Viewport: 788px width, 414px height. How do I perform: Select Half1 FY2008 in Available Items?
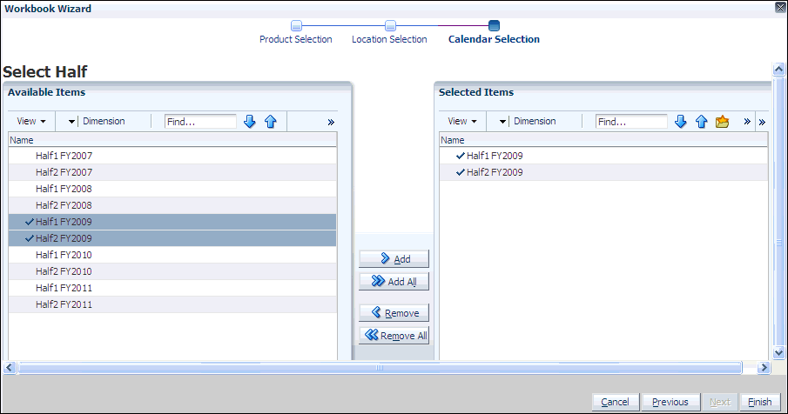point(172,189)
